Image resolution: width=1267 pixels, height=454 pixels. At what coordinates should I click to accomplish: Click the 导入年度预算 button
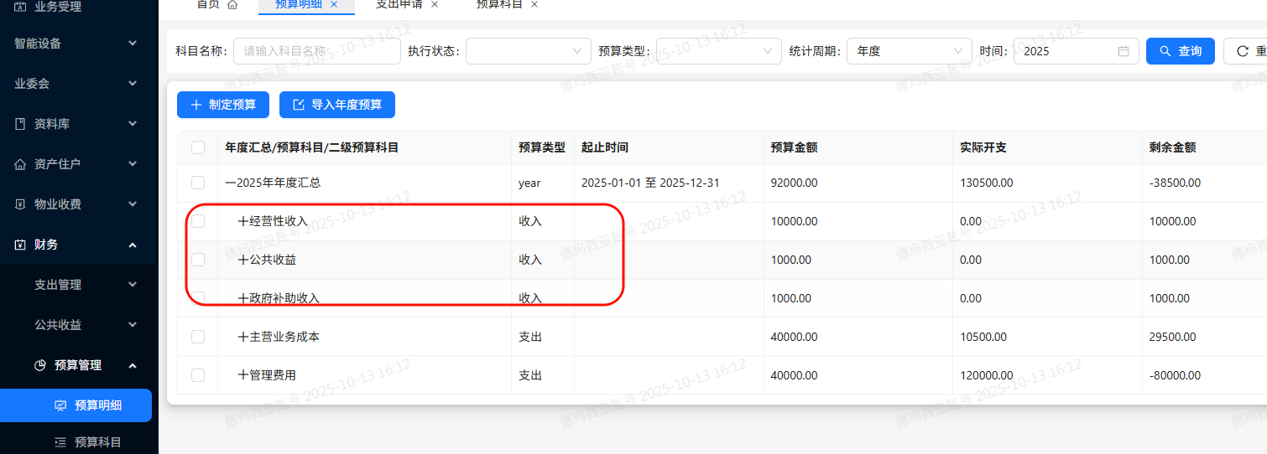point(337,105)
